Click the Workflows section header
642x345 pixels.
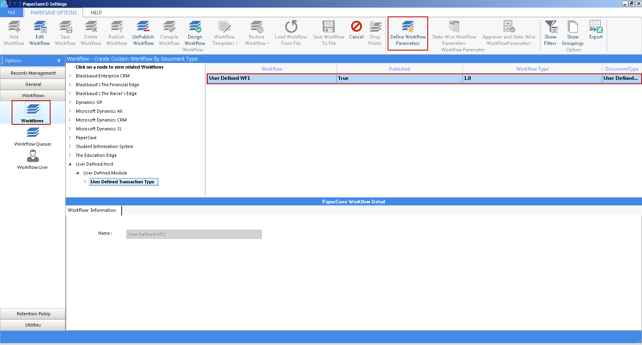coord(33,95)
